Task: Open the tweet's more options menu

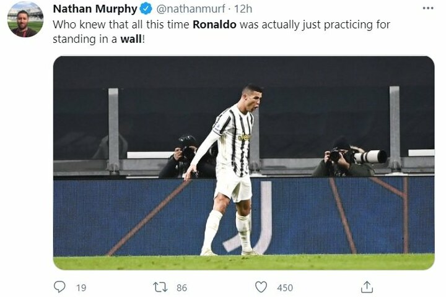Action: click(x=427, y=8)
